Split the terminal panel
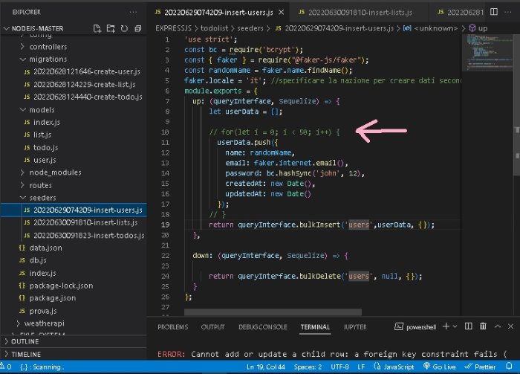Viewport: 520px width, 374px height. pyautogui.click(x=467, y=326)
